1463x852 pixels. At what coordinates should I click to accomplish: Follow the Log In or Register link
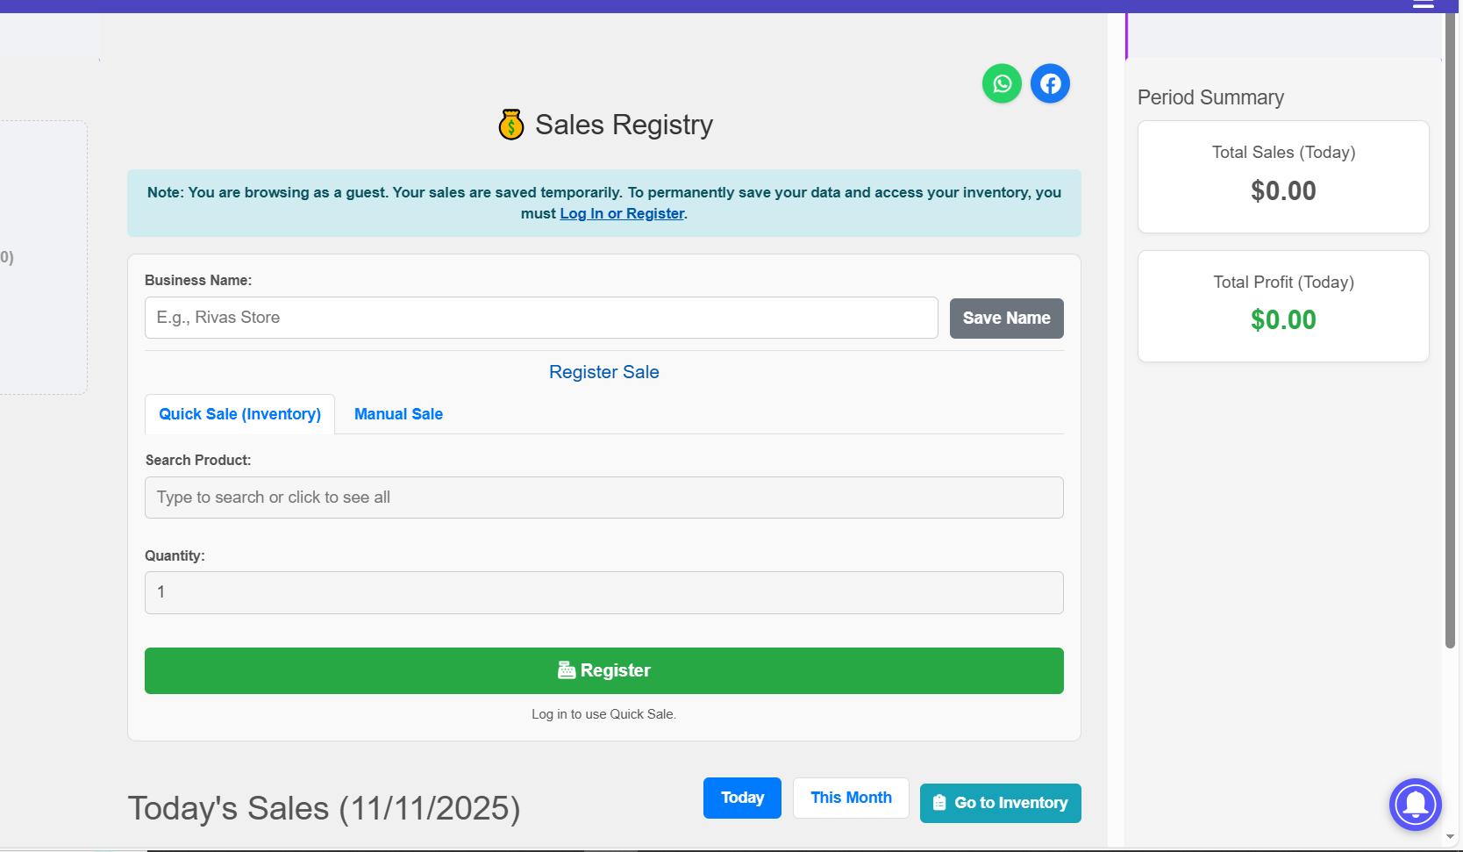(x=622, y=213)
